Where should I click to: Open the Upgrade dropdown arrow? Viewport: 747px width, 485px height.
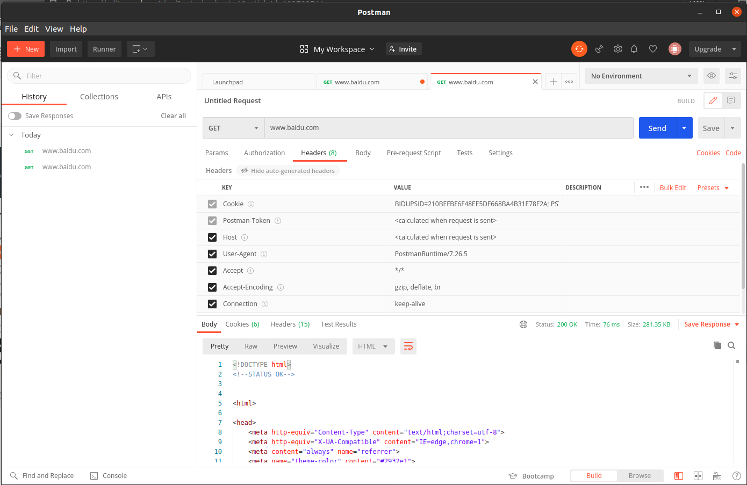coord(734,49)
